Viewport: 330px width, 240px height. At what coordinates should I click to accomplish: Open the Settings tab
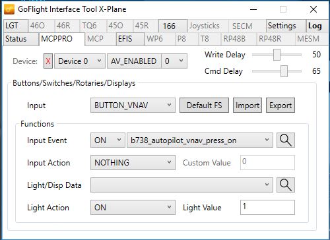click(286, 26)
